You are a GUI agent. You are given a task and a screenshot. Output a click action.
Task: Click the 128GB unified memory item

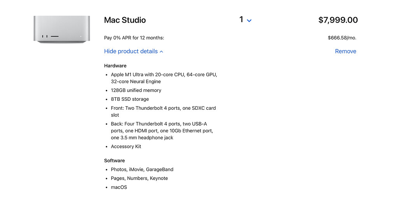[x=136, y=90]
